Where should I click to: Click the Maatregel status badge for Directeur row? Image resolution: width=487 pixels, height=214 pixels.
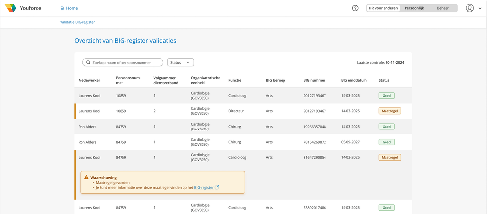point(389,111)
